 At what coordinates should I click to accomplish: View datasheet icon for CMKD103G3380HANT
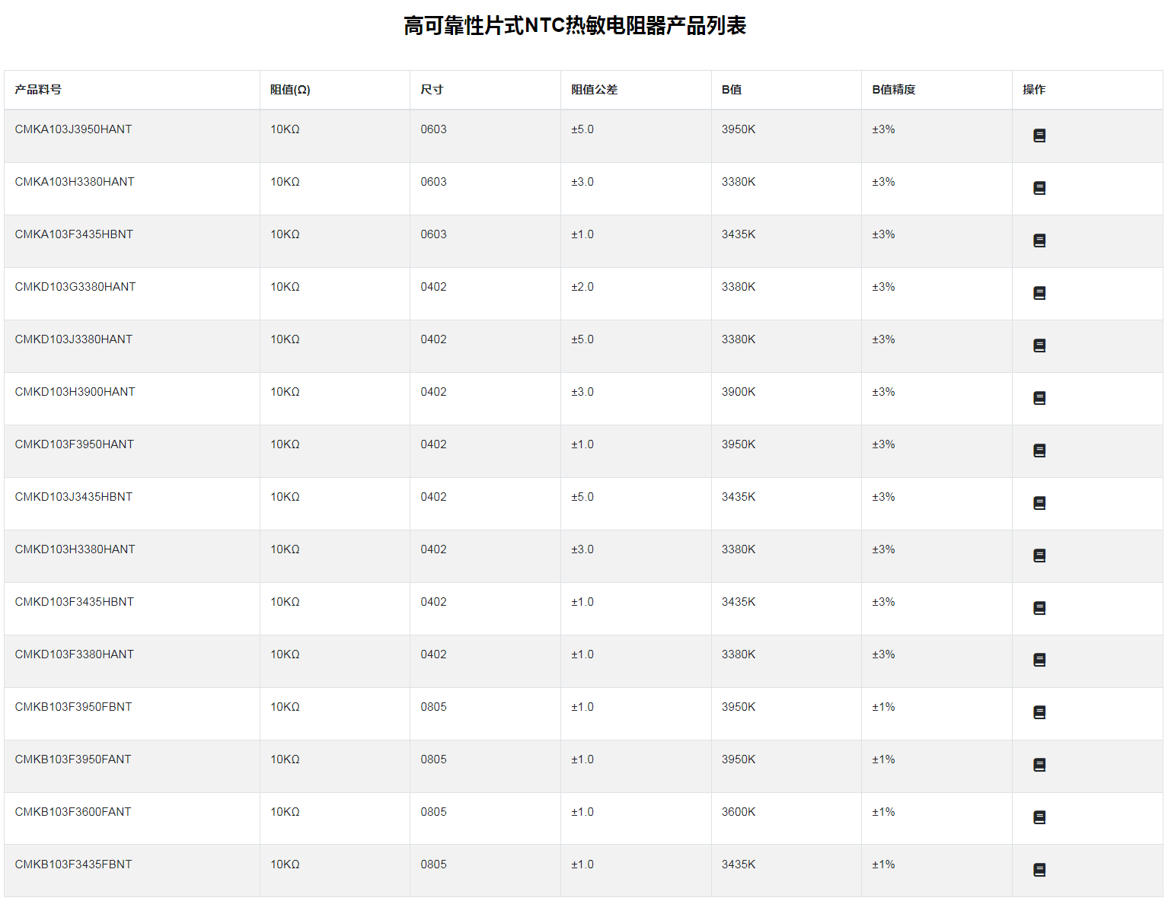(1039, 293)
